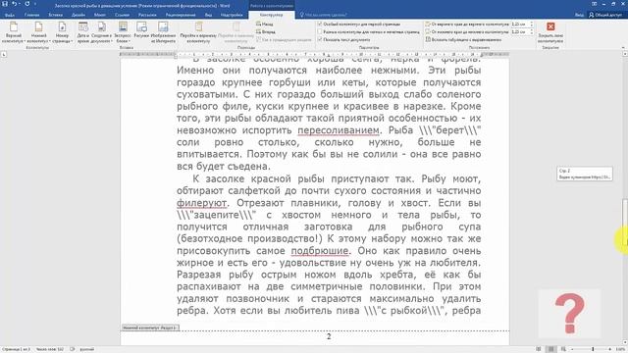Switch to the Вид tab

[x=208, y=15]
